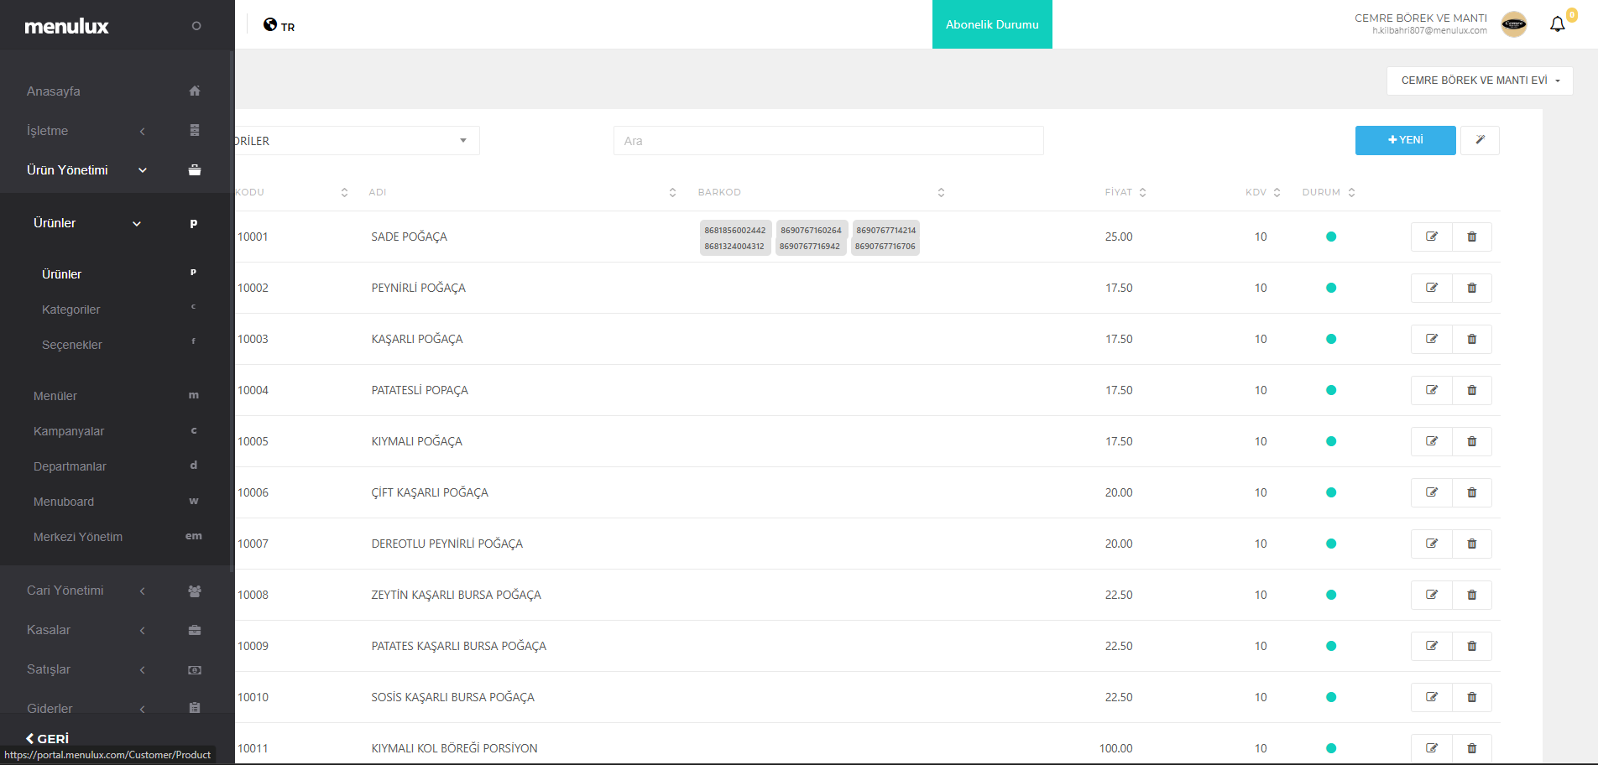Toggle status dot of ÇİFT KAŞARLI POĞAÇA
Viewport: 1598px width, 765px height.
[1331, 492]
